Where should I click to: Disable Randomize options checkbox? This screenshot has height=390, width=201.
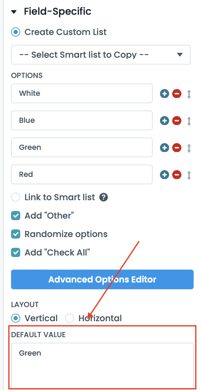16,234
